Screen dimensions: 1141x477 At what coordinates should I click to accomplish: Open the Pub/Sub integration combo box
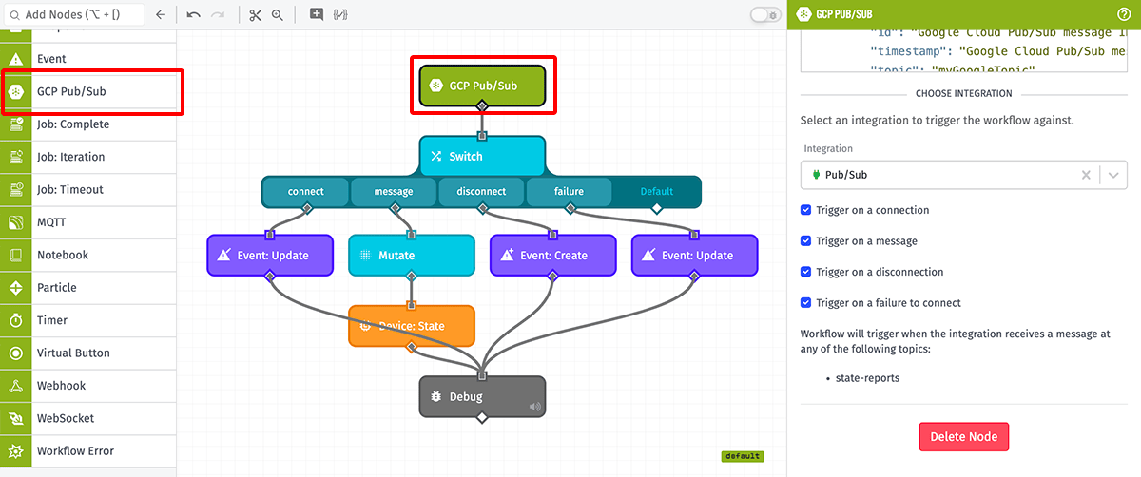[x=963, y=175]
